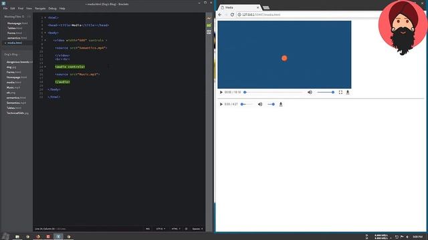This screenshot has height=240, width=428.
Task: Select media.html in Working Files
Action: point(15,43)
